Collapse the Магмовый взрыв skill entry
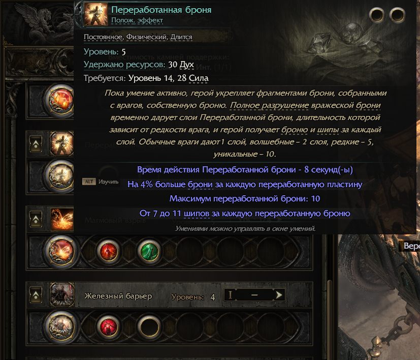 point(36,220)
